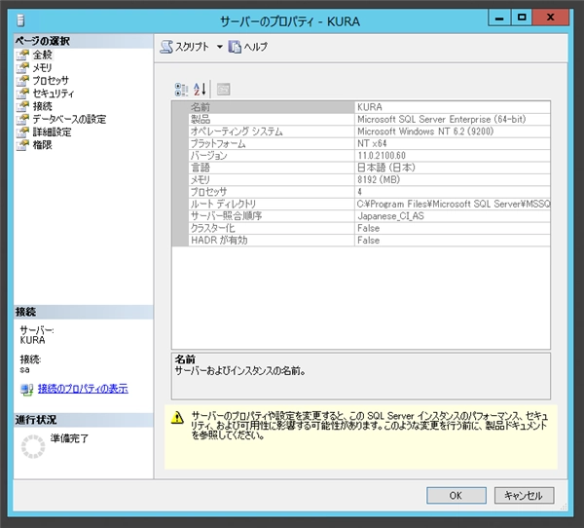Click icon beside 権限 page
Screen dimensions: 584x528
pos(22,145)
